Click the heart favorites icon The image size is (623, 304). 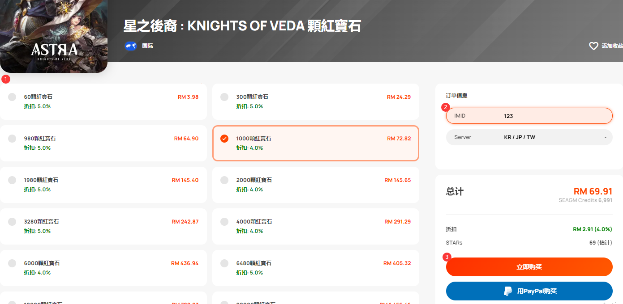(x=593, y=46)
